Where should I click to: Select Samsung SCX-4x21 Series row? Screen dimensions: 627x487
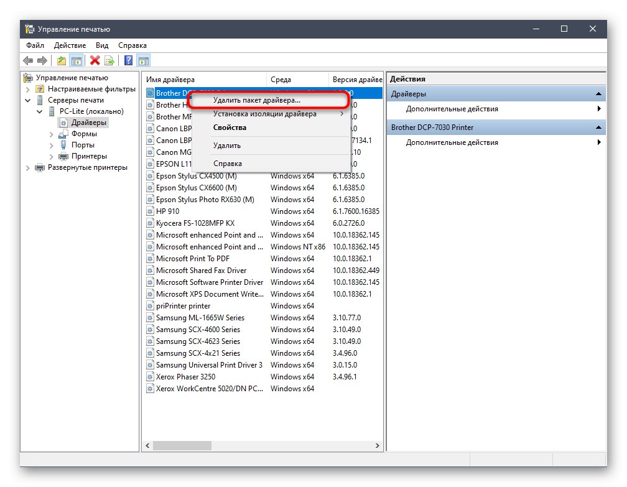click(262, 353)
